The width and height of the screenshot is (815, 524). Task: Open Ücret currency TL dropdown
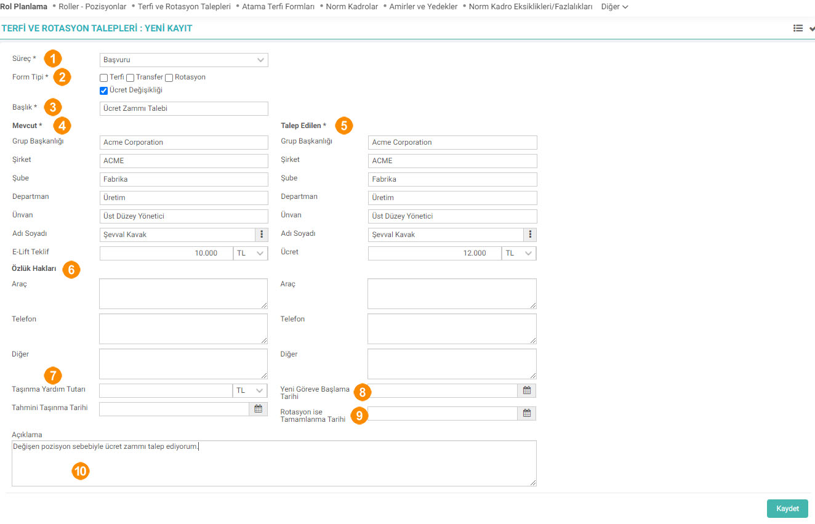point(519,253)
